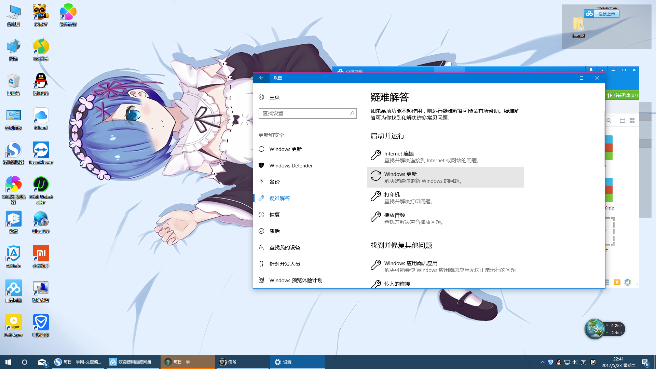The width and height of the screenshot is (656, 369).
Task: Expand the Internet 连接 troubleshooter
Action: [445, 157]
